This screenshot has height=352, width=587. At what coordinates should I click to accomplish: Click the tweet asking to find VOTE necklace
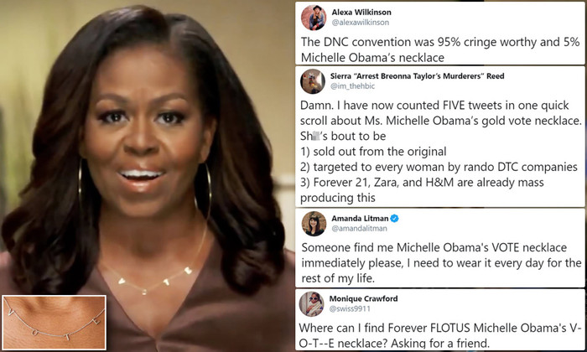click(x=441, y=262)
